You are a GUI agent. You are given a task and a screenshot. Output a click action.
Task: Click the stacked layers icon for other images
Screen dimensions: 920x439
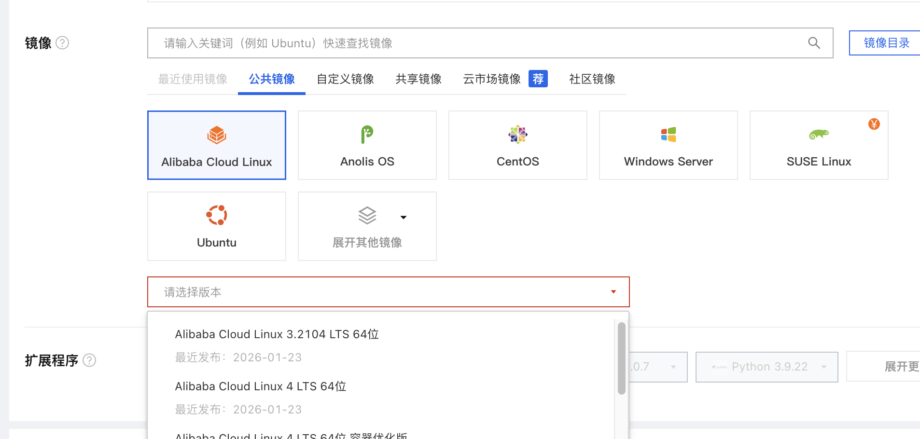click(x=367, y=216)
